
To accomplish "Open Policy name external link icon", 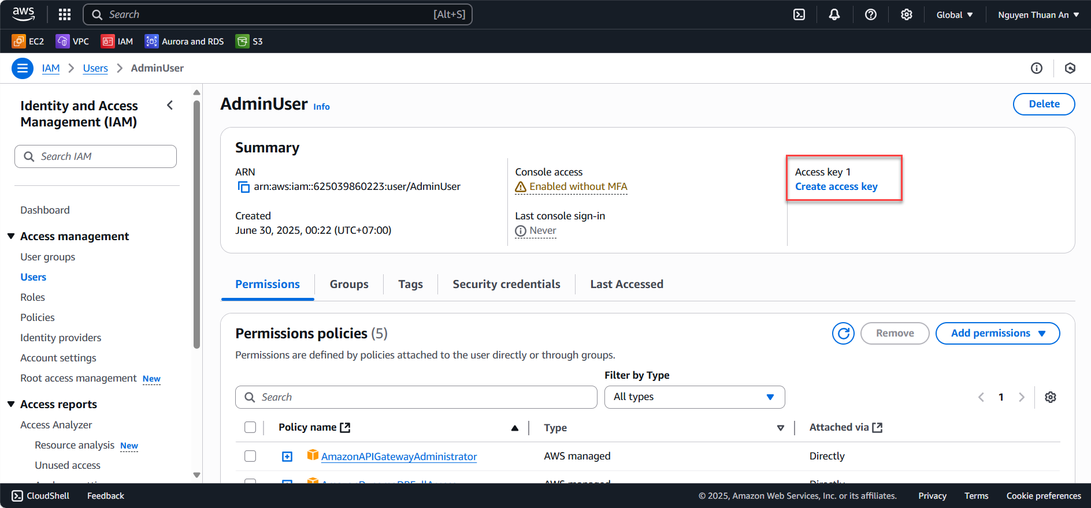I will (x=345, y=427).
